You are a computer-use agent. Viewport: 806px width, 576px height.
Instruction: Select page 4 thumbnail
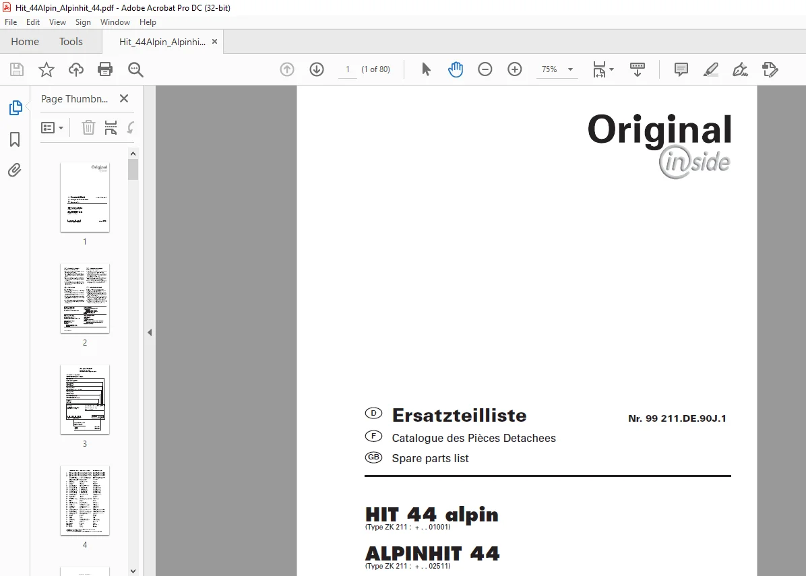coord(85,501)
